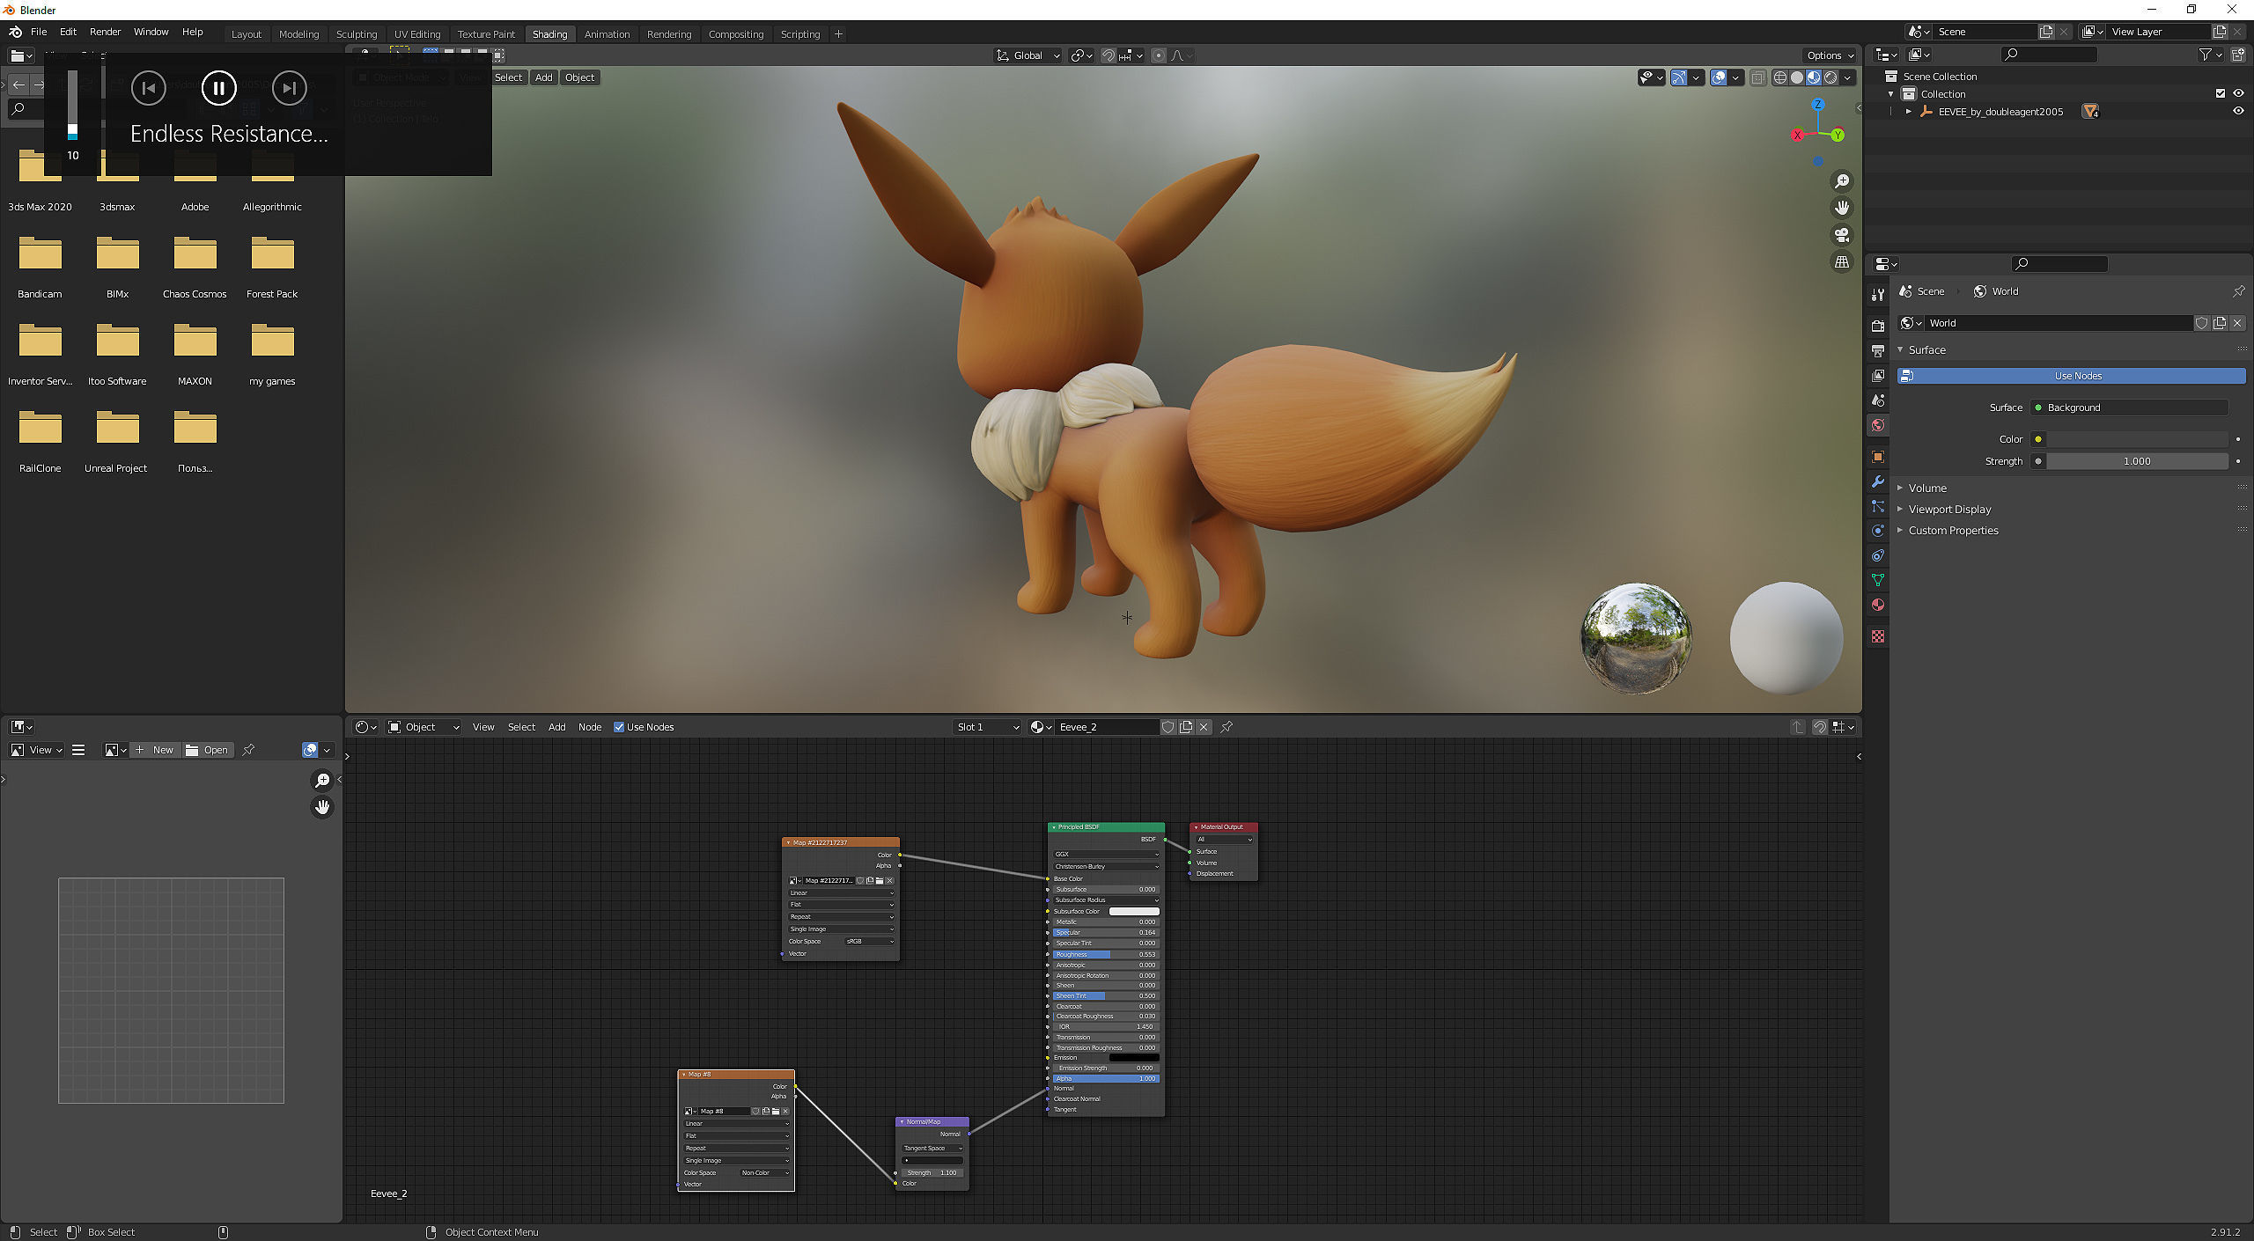Skip to the next track in media overlay
2254x1241 pixels.
click(289, 88)
